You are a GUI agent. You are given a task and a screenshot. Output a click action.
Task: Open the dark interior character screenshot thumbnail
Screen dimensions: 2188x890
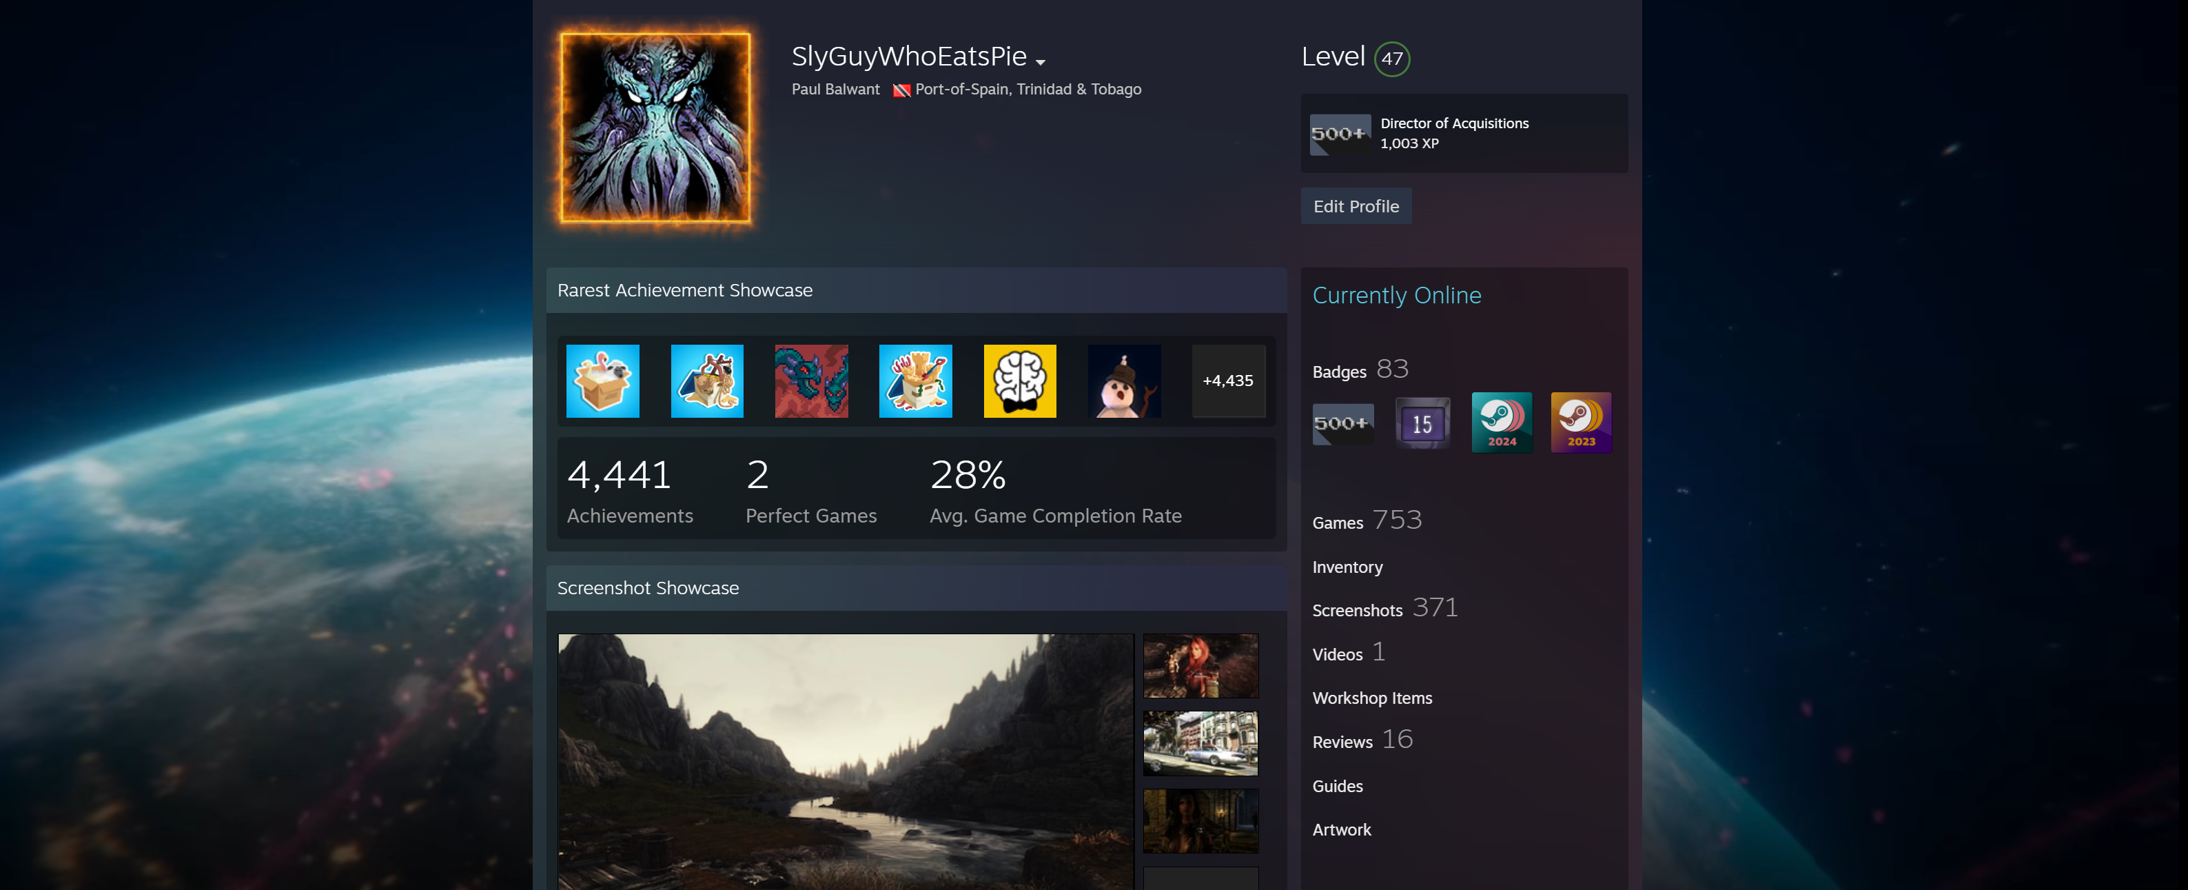1200,820
